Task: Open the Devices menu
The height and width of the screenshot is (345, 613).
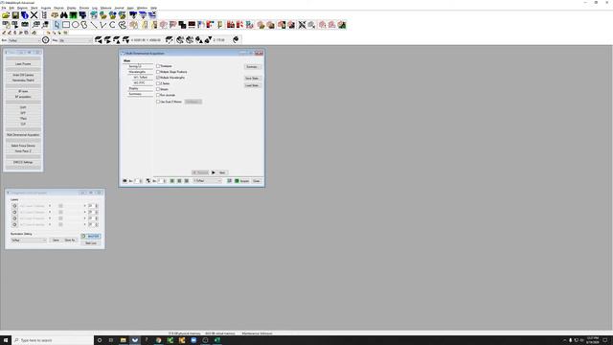Action: pos(58,8)
